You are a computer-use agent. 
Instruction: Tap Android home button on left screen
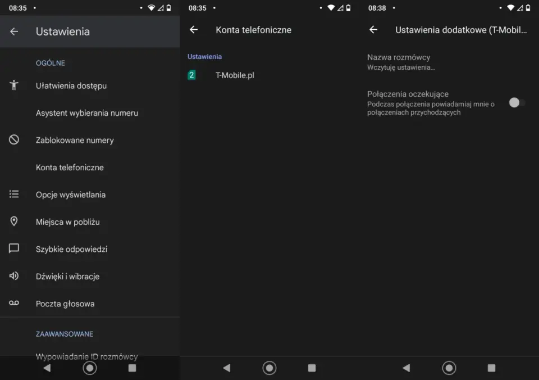point(90,368)
